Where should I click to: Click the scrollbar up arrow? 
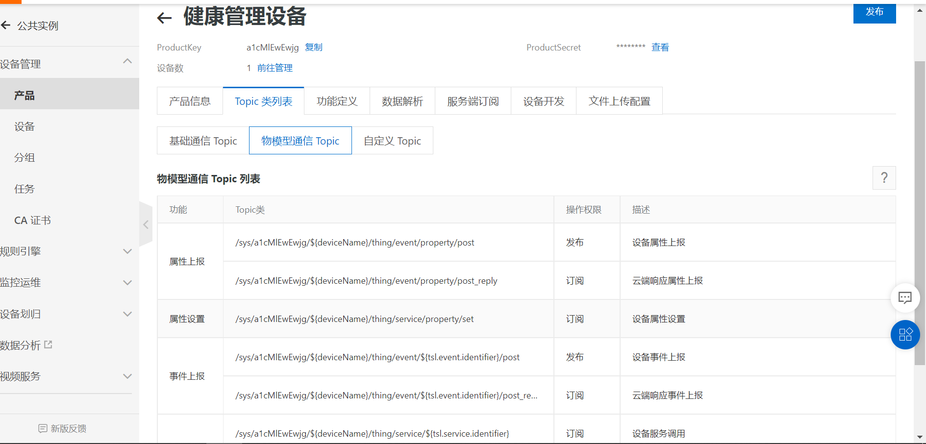click(x=920, y=10)
